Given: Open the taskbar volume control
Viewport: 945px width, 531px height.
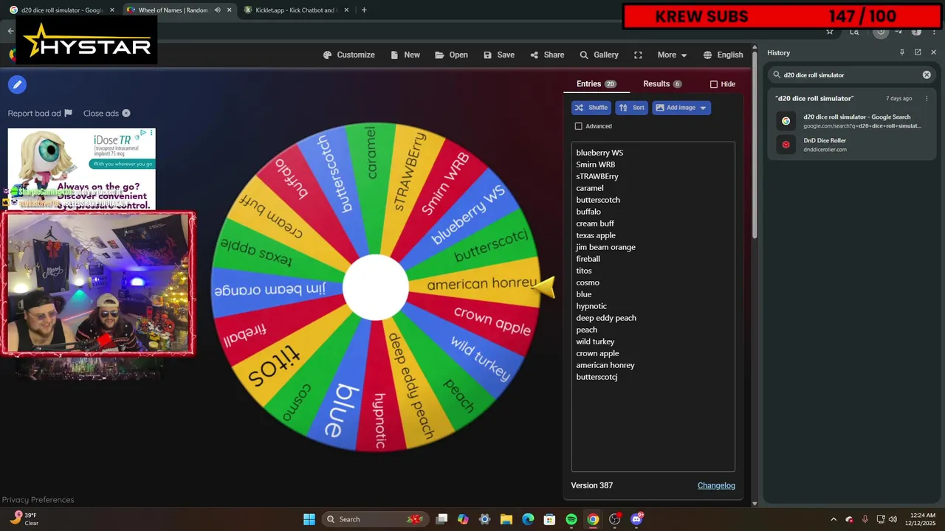Looking at the screenshot, I should click(893, 519).
